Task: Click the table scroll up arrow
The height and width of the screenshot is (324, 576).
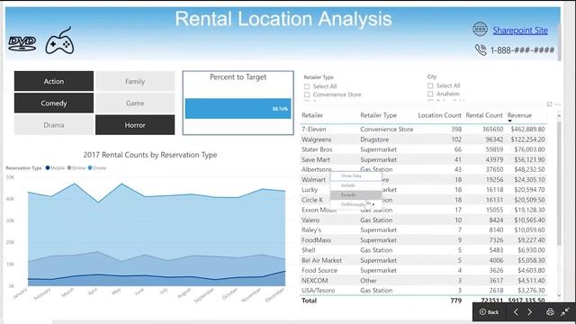Action: (559, 116)
